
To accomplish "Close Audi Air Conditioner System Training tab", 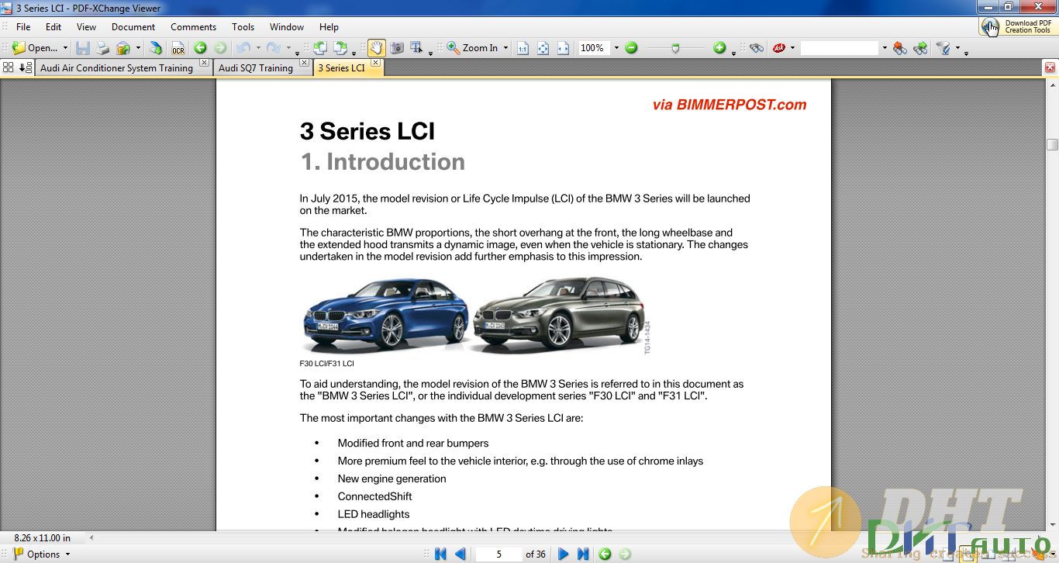I will point(204,63).
